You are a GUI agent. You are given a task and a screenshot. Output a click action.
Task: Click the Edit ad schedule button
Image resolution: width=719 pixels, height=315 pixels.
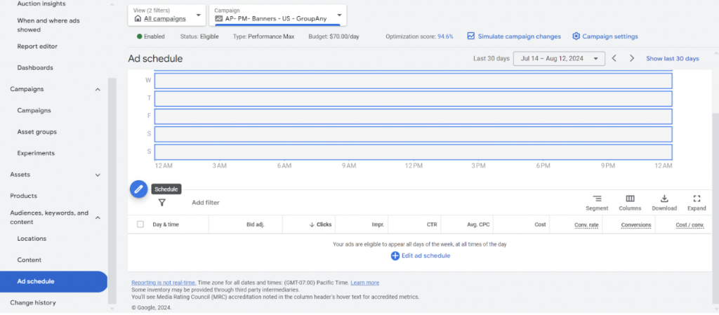point(420,256)
